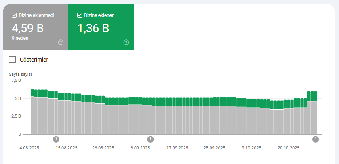Viewport: 339px width, 164px height.
Task: Open annotation marker near 6.09.2025
Action: pyautogui.click(x=150, y=139)
